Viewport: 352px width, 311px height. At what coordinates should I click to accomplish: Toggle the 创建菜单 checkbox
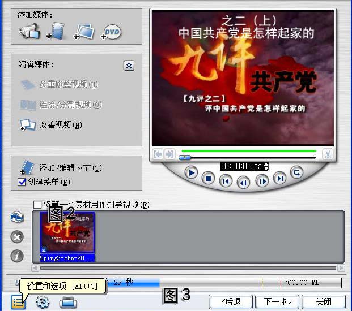click(x=22, y=182)
